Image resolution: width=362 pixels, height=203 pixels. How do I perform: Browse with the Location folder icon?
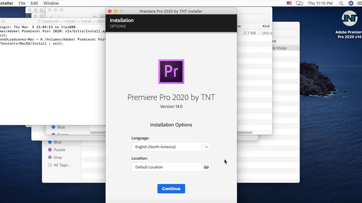[206, 167]
